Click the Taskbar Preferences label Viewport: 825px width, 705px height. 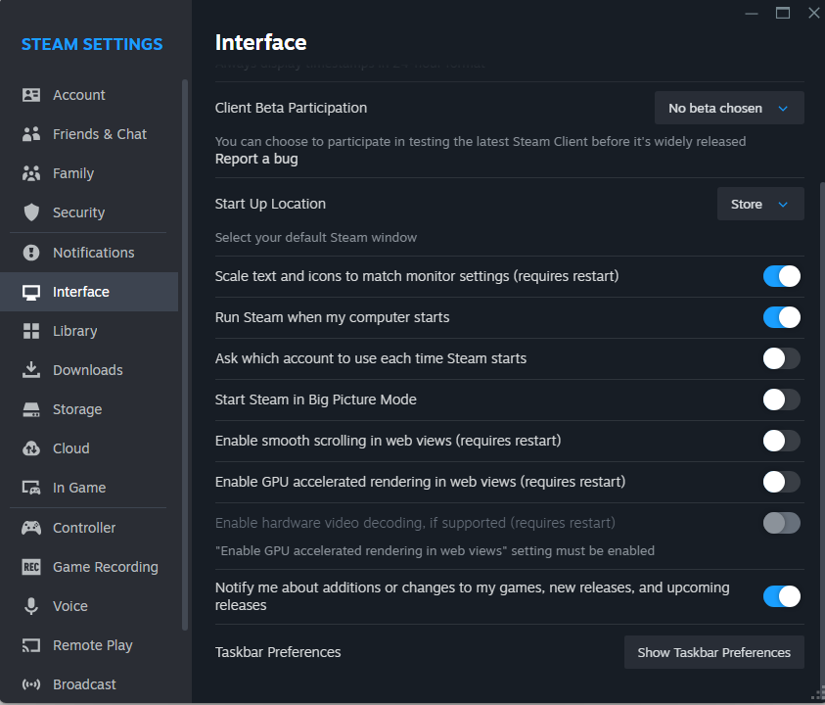tap(278, 652)
